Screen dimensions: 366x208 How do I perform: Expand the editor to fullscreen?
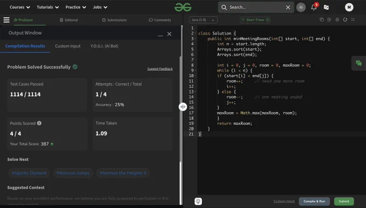[x=353, y=19]
